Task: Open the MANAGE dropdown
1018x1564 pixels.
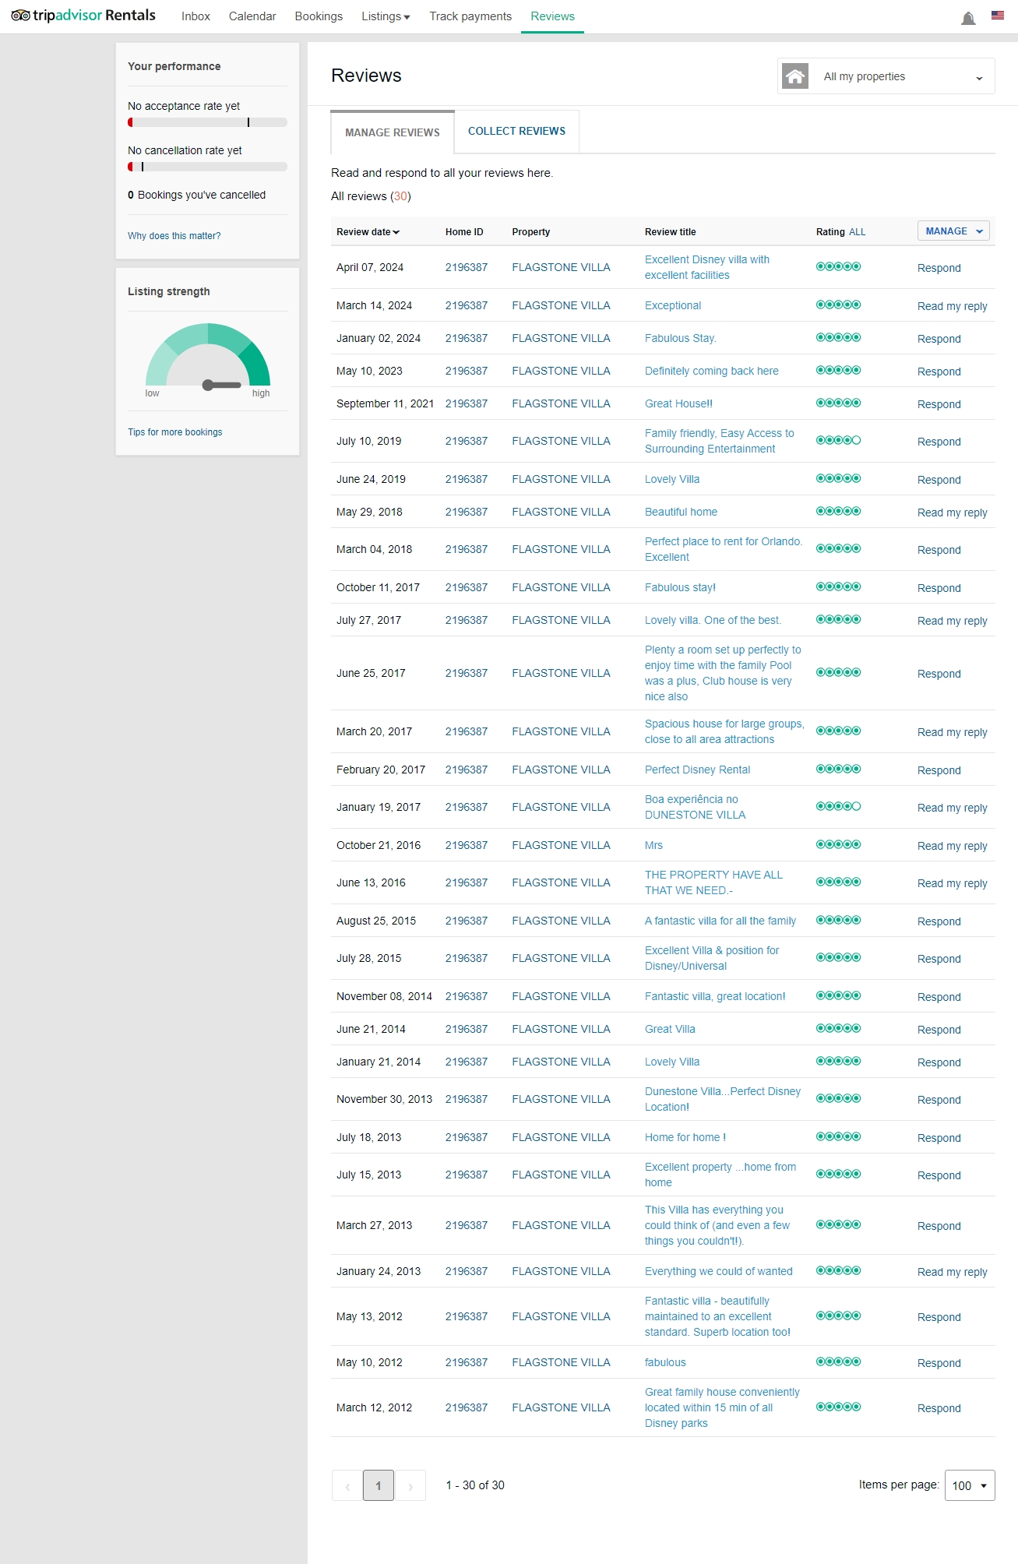Action: point(953,231)
